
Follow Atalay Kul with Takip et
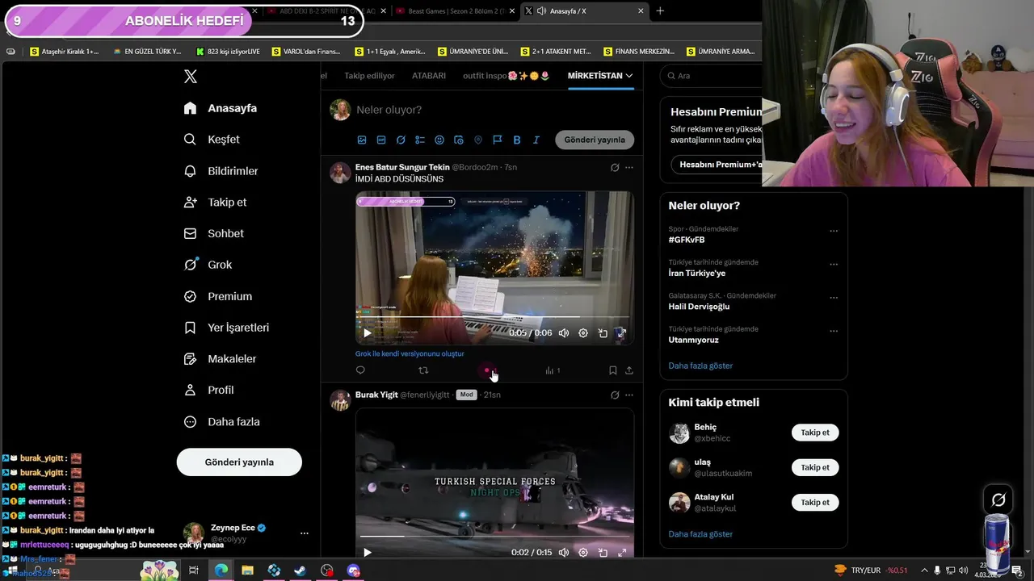(815, 502)
